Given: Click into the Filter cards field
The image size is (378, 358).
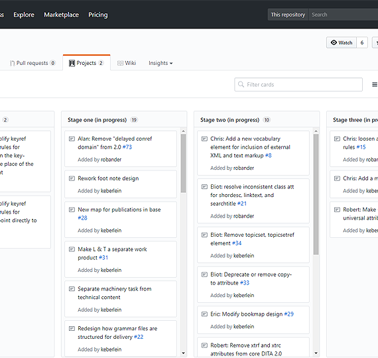Looking at the screenshot, I should (x=298, y=85).
